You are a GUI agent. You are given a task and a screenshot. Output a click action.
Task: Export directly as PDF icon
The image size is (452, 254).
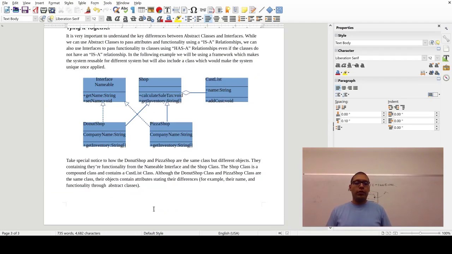pyautogui.click(x=35, y=10)
